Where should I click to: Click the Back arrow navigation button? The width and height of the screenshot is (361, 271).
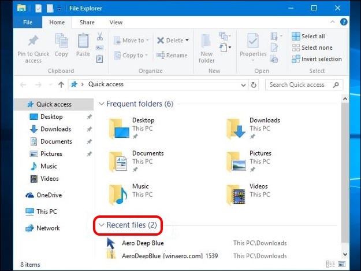[23, 85]
